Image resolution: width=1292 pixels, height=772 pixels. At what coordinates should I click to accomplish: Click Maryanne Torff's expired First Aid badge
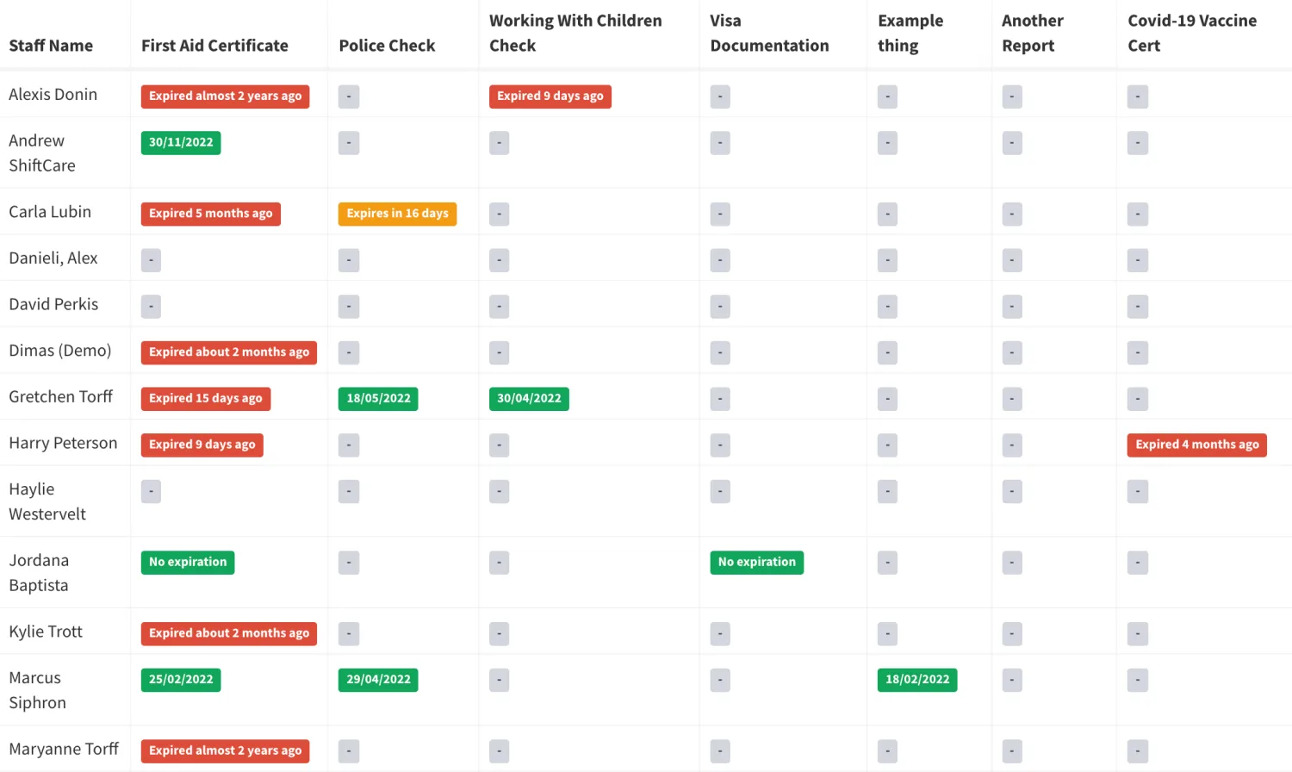pos(225,751)
